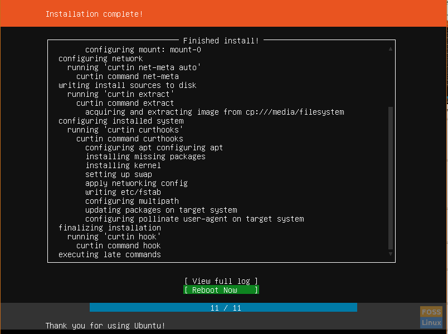Click 'running curtin net-meta auto' line
Viewport: 448px width, 334px height.
point(134,67)
